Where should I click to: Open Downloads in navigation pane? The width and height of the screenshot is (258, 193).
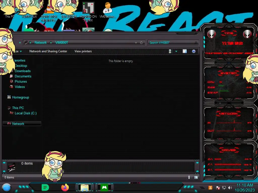coord(23,71)
